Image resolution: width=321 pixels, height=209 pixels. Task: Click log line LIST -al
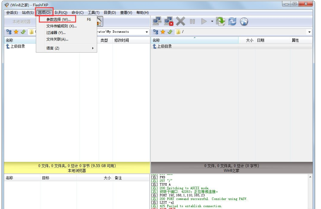tap(163, 202)
